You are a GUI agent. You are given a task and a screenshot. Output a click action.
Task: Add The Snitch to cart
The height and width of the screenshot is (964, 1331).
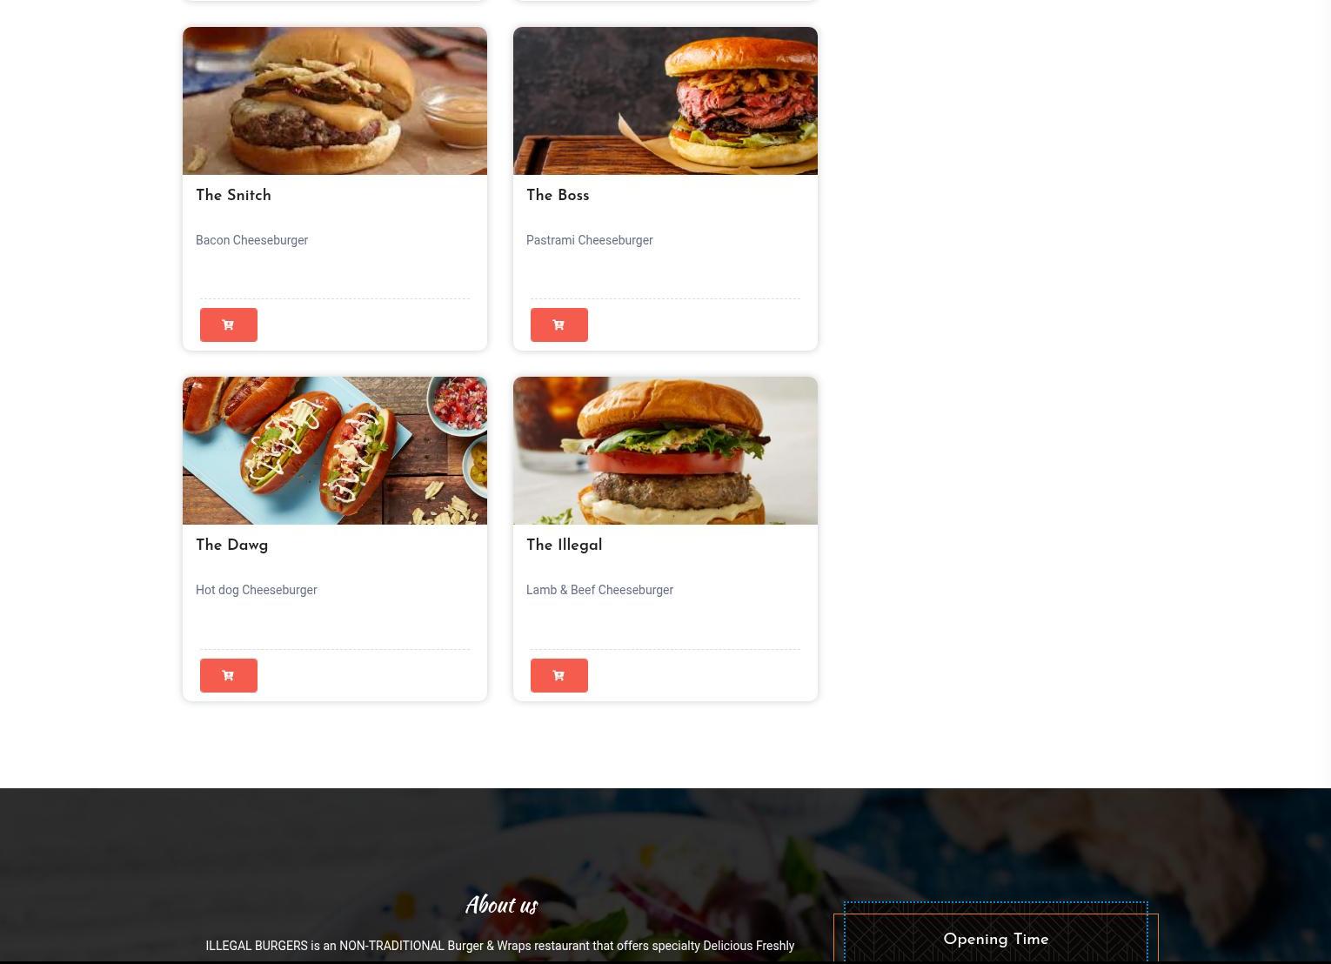click(x=229, y=325)
